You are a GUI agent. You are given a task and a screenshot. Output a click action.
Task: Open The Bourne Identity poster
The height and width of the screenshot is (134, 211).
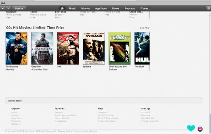point(16,48)
